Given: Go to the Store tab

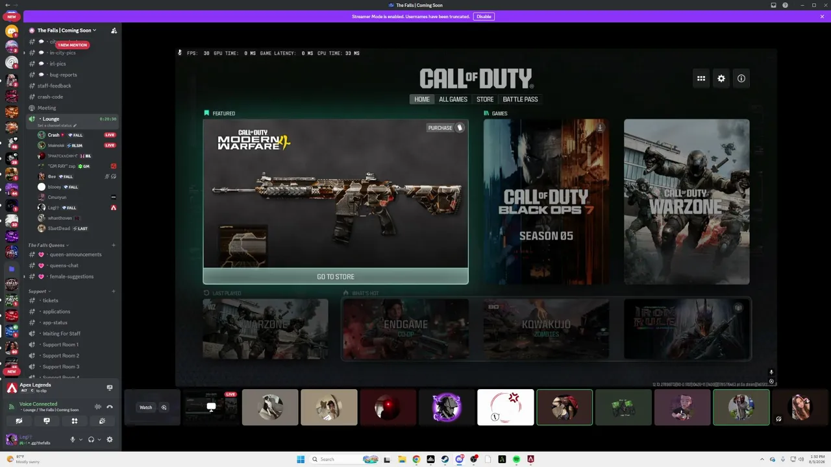Looking at the screenshot, I should pos(485,99).
